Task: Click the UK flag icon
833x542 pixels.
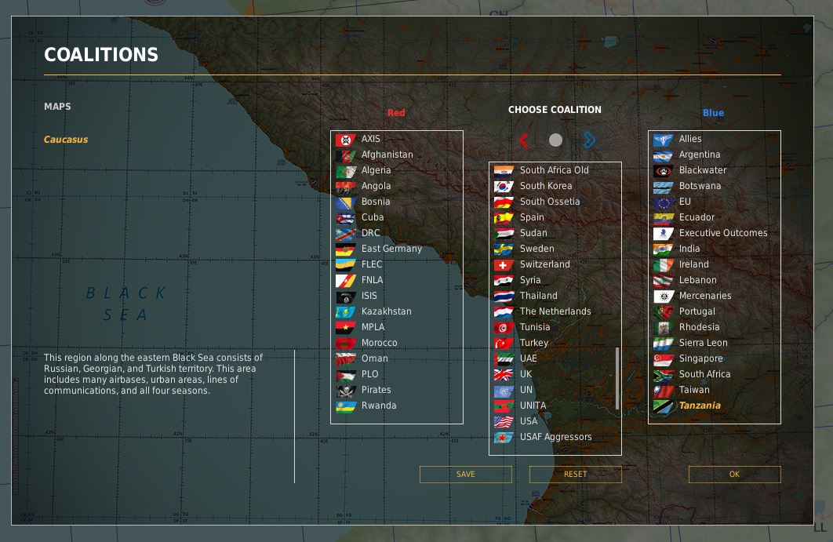Action: click(504, 375)
